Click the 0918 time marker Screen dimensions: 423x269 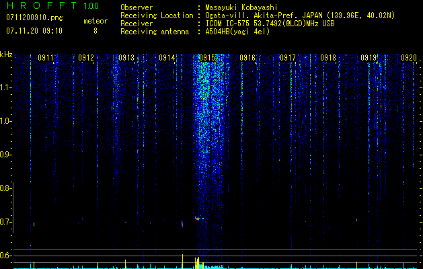328,57
